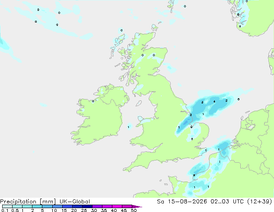Click the '02..03 UTC' time text
Image resolution: width=274 pixels, height=212 pixels.
[227, 202]
